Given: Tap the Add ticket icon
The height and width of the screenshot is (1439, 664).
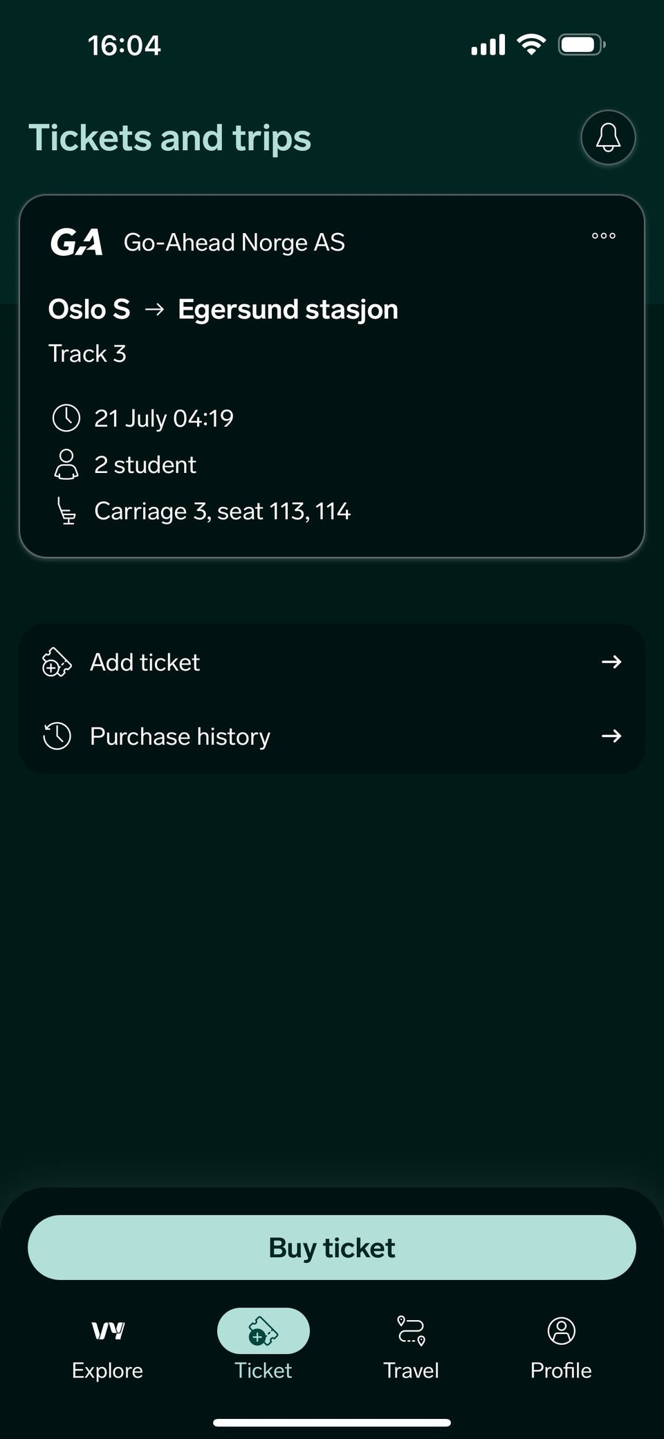Looking at the screenshot, I should click(x=57, y=662).
